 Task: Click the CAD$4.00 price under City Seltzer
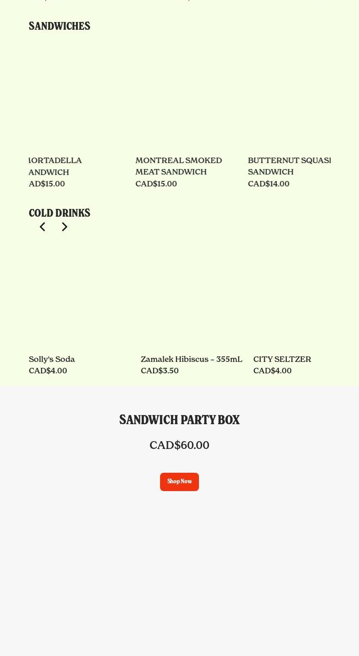(x=273, y=371)
